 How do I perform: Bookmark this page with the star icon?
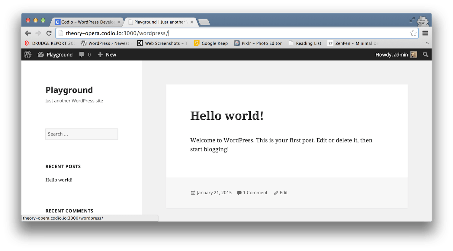tap(413, 33)
